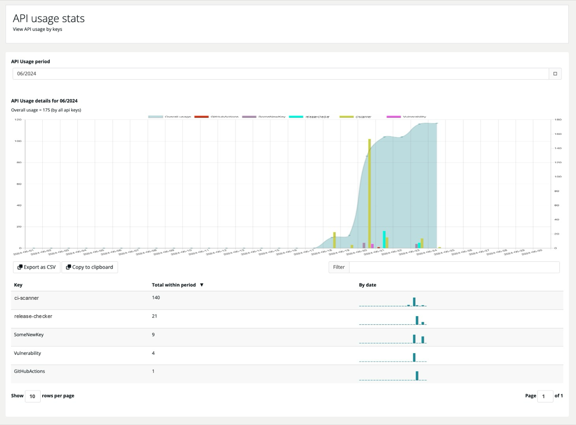The image size is (576, 425).
Task: Select the GitHubActions key row
Action: pos(287,374)
